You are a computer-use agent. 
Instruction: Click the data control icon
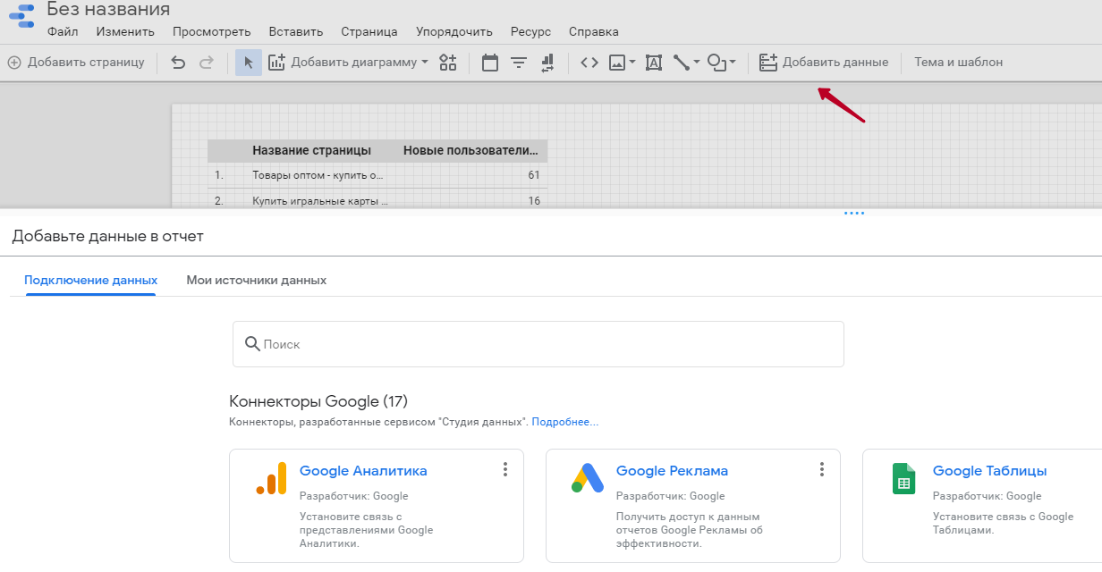tap(547, 63)
